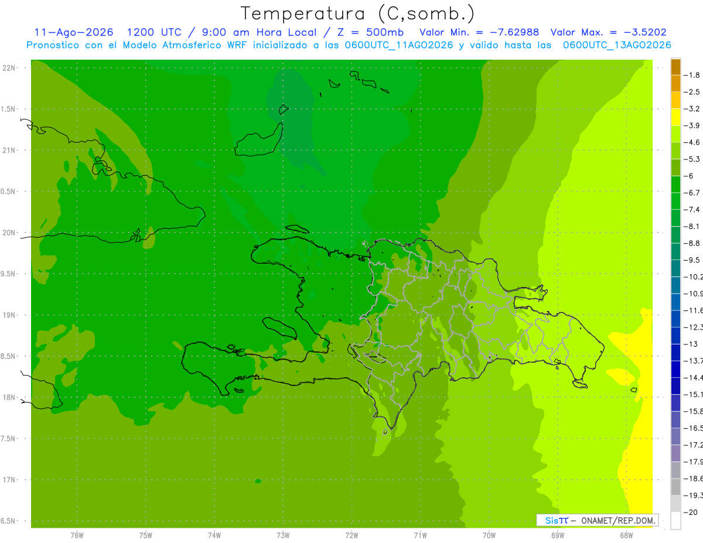The image size is (703, 543).
Task: Click the orange swatch between -1.8 and -2.5
Action: pos(675,84)
